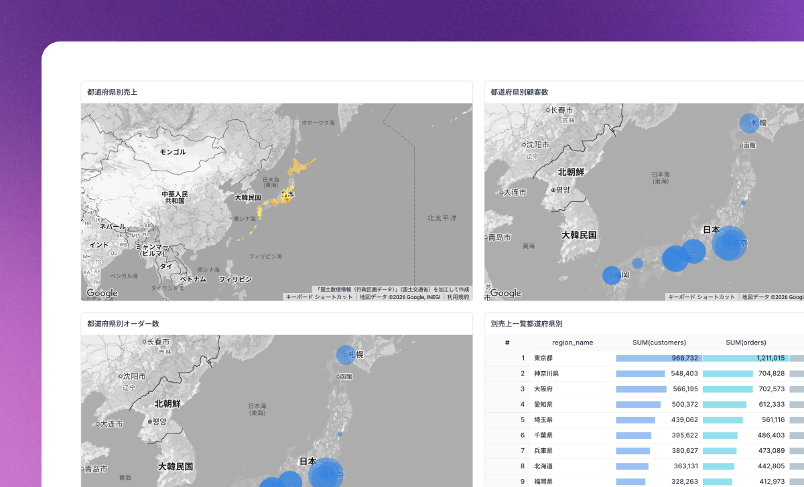Select the 福岡県 table row cell
The height and width of the screenshot is (487, 804).
point(543,481)
